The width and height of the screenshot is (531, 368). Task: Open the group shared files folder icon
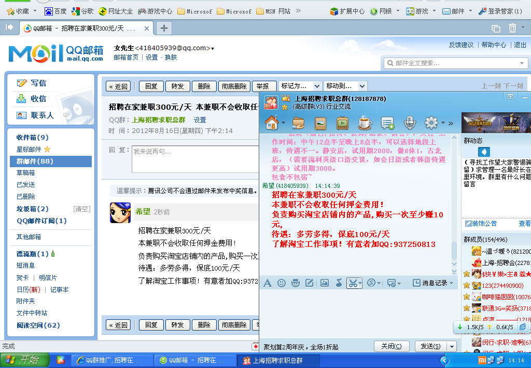pyautogui.click(x=298, y=123)
